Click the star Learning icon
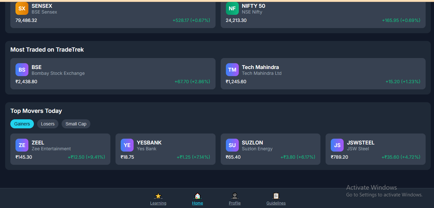 point(158,196)
